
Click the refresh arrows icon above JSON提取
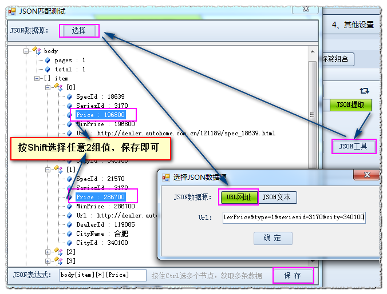coord(364,91)
